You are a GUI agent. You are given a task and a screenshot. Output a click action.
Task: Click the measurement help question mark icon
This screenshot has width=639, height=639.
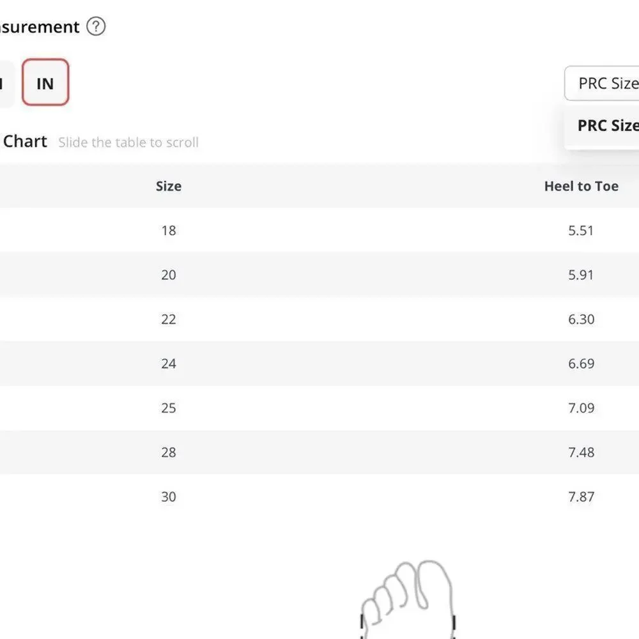click(96, 26)
